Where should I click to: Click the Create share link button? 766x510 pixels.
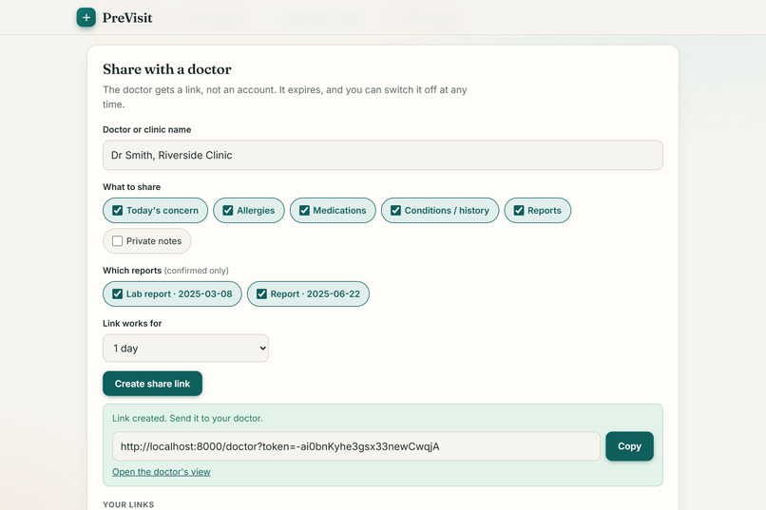click(x=152, y=384)
